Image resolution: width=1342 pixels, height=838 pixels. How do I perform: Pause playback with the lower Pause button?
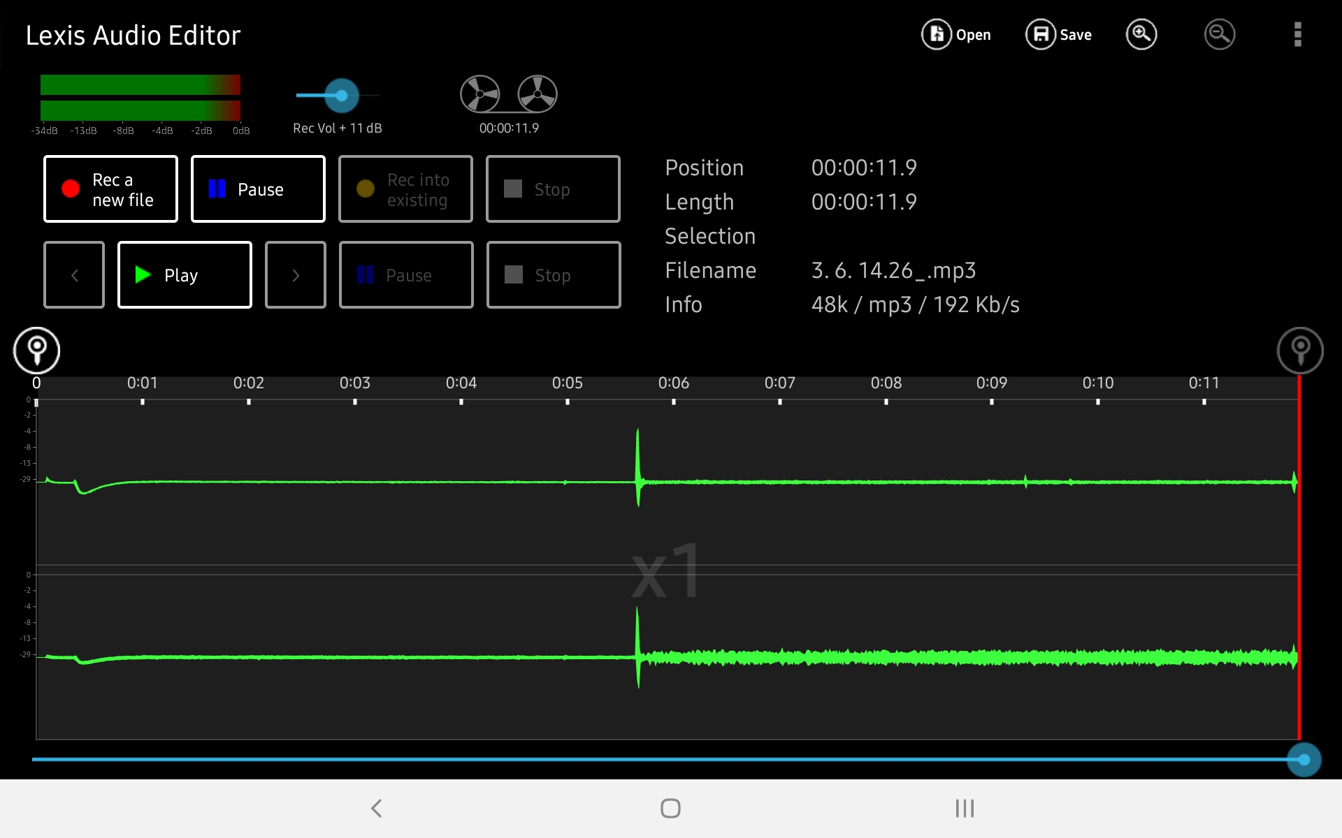(406, 275)
